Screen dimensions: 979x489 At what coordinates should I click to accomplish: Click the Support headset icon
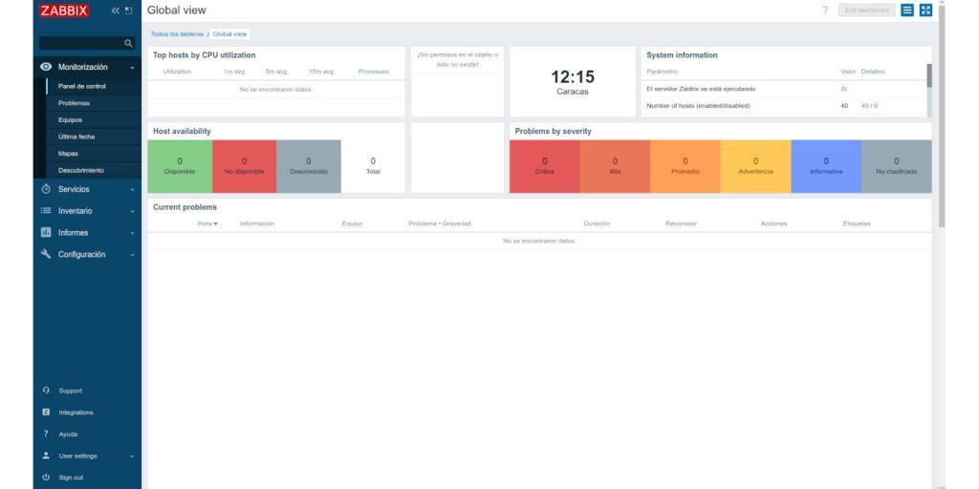coord(46,391)
